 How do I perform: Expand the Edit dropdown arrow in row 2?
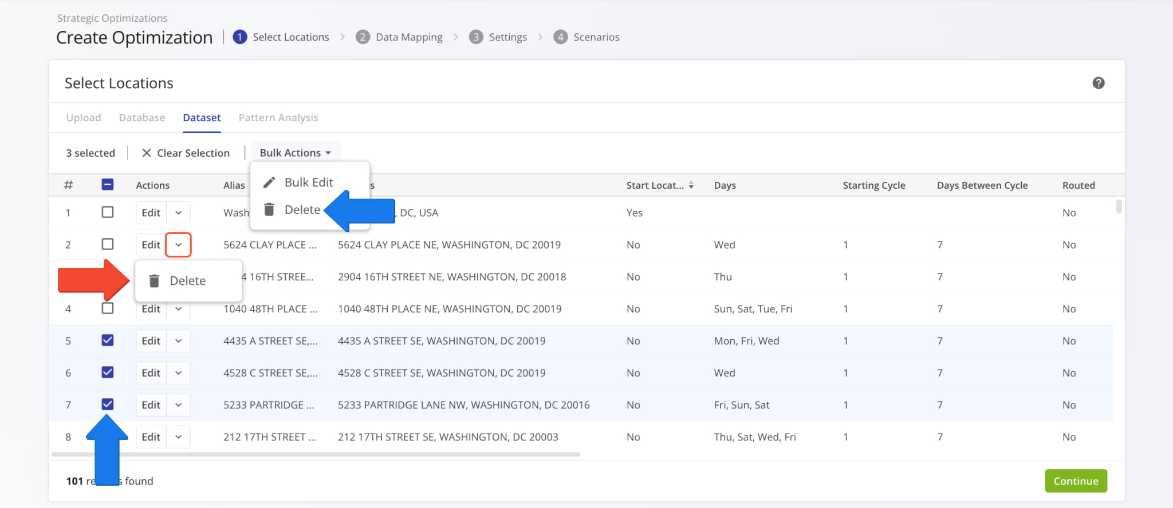pos(178,245)
